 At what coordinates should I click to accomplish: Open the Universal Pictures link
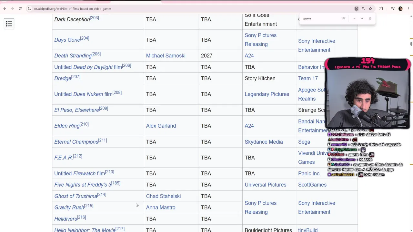point(265,185)
